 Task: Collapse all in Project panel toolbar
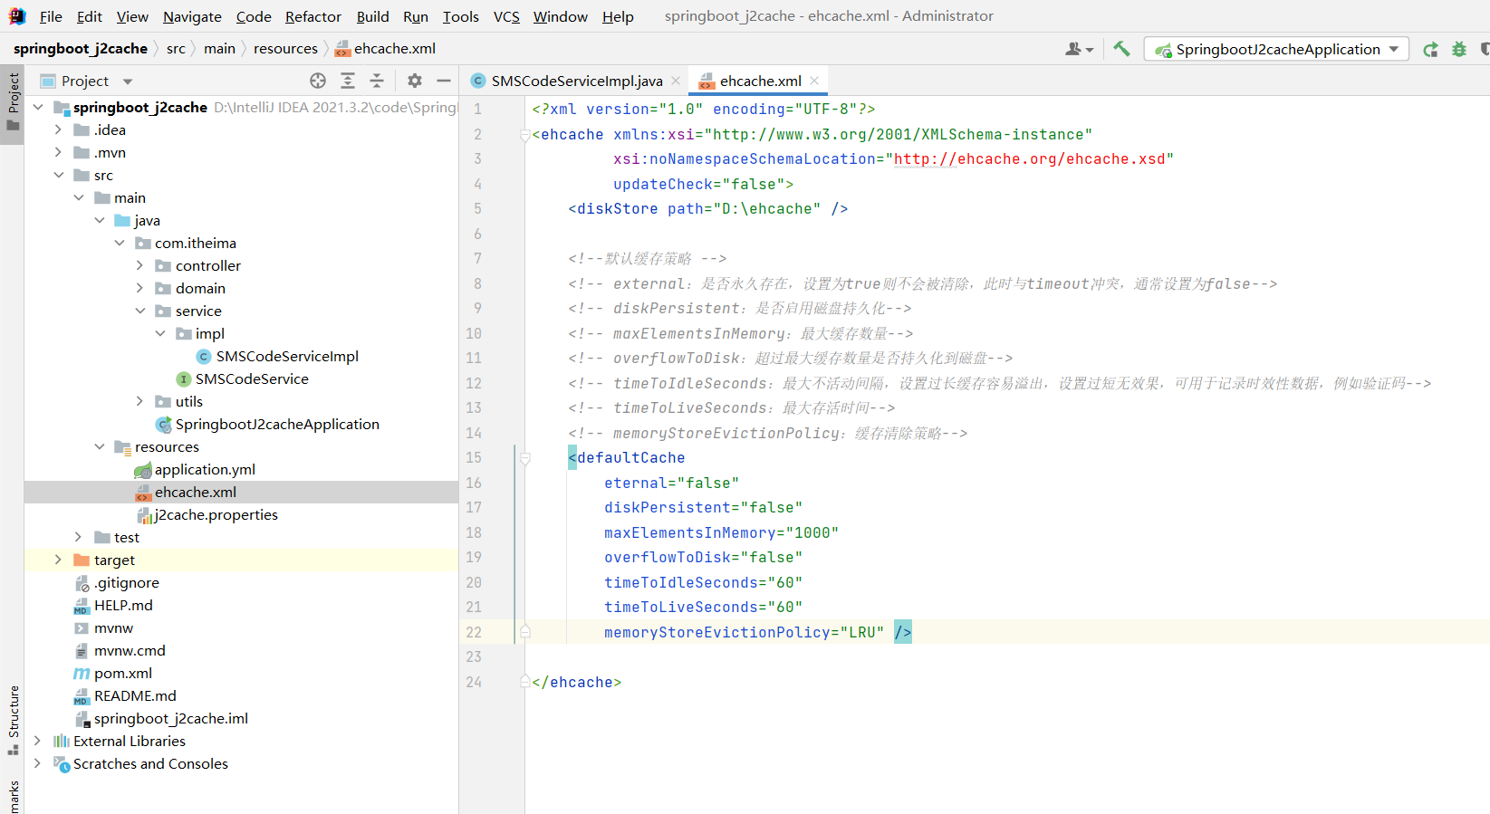click(377, 81)
